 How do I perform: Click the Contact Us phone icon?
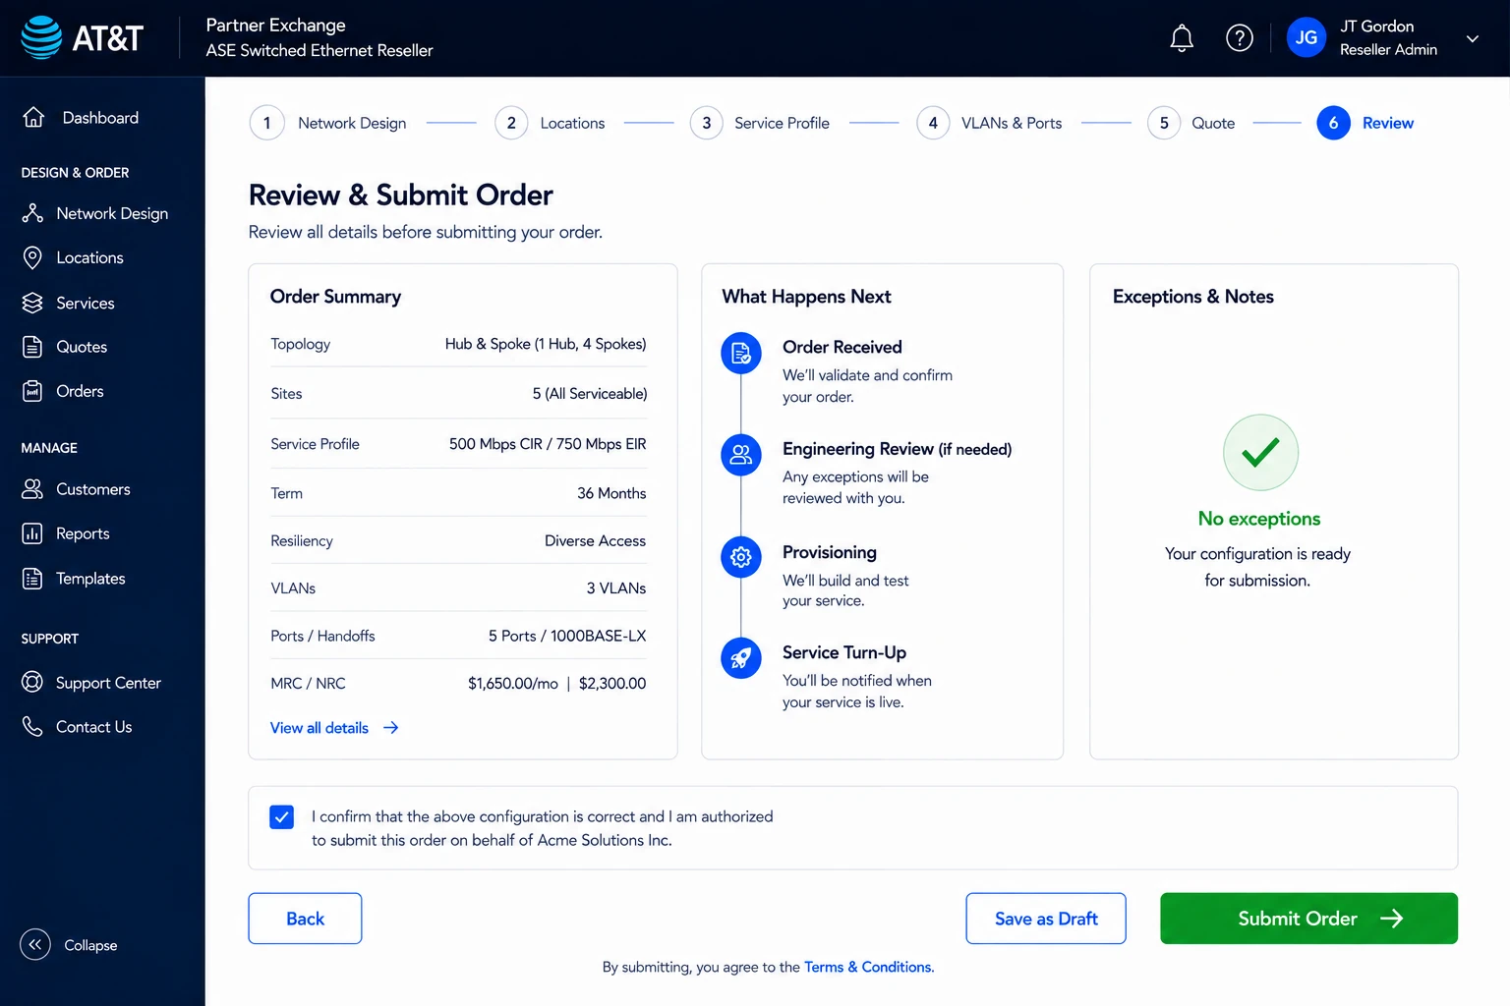pyautogui.click(x=32, y=726)
